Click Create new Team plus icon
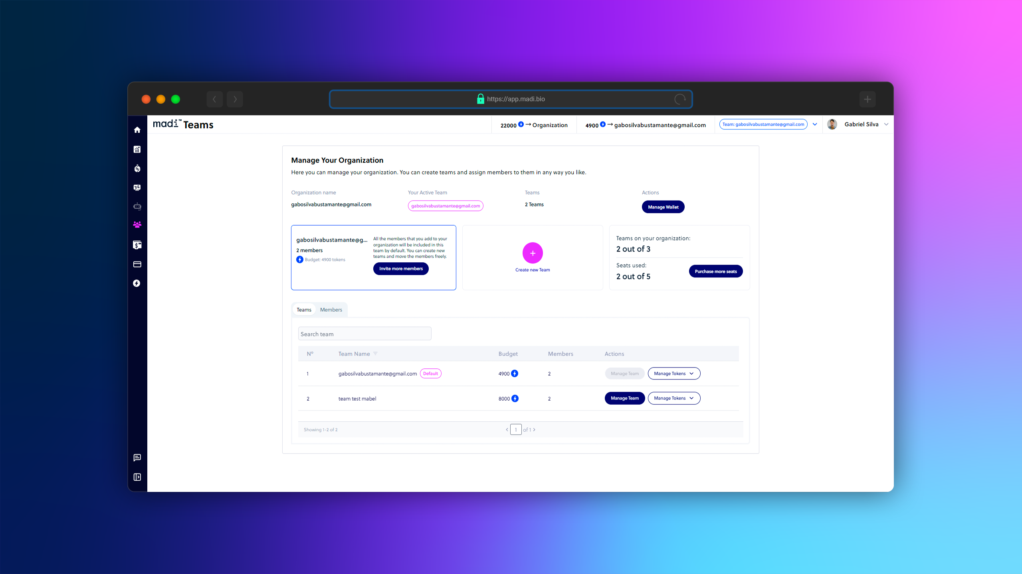The width and height of the screenshot is (1022, 574). (532, 252)
